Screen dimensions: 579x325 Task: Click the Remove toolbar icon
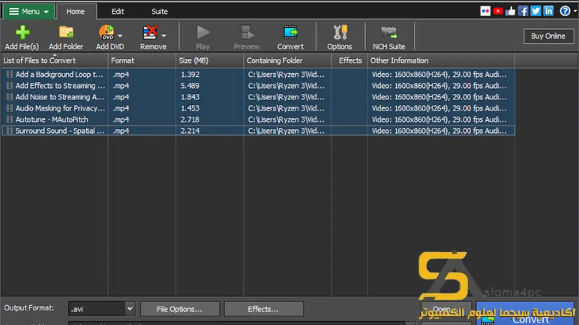151,33
